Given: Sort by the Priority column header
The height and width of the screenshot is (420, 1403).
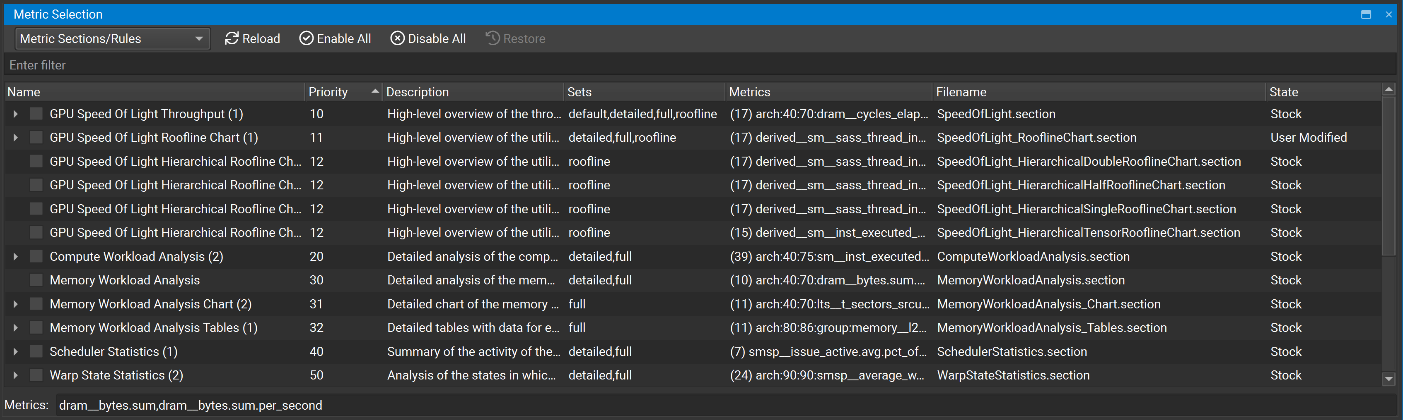Looking at the screenshot, I should [343, 92].
